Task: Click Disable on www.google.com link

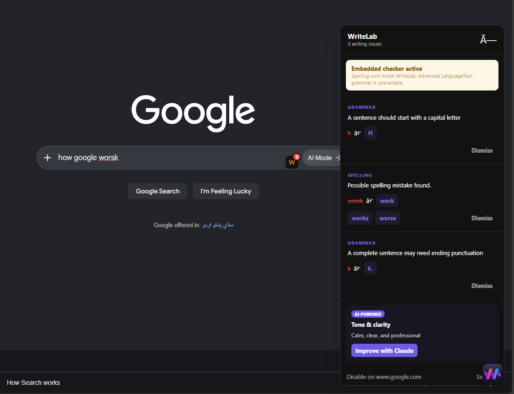Action: coord(384,377)
